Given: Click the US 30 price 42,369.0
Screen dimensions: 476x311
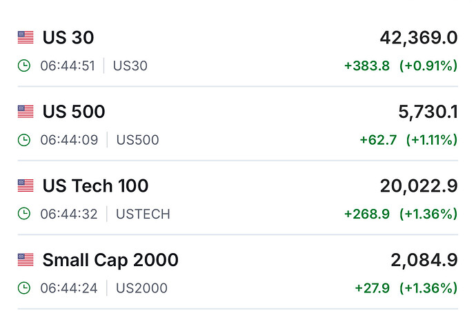Looking at the screenshot, I should 418,37.
